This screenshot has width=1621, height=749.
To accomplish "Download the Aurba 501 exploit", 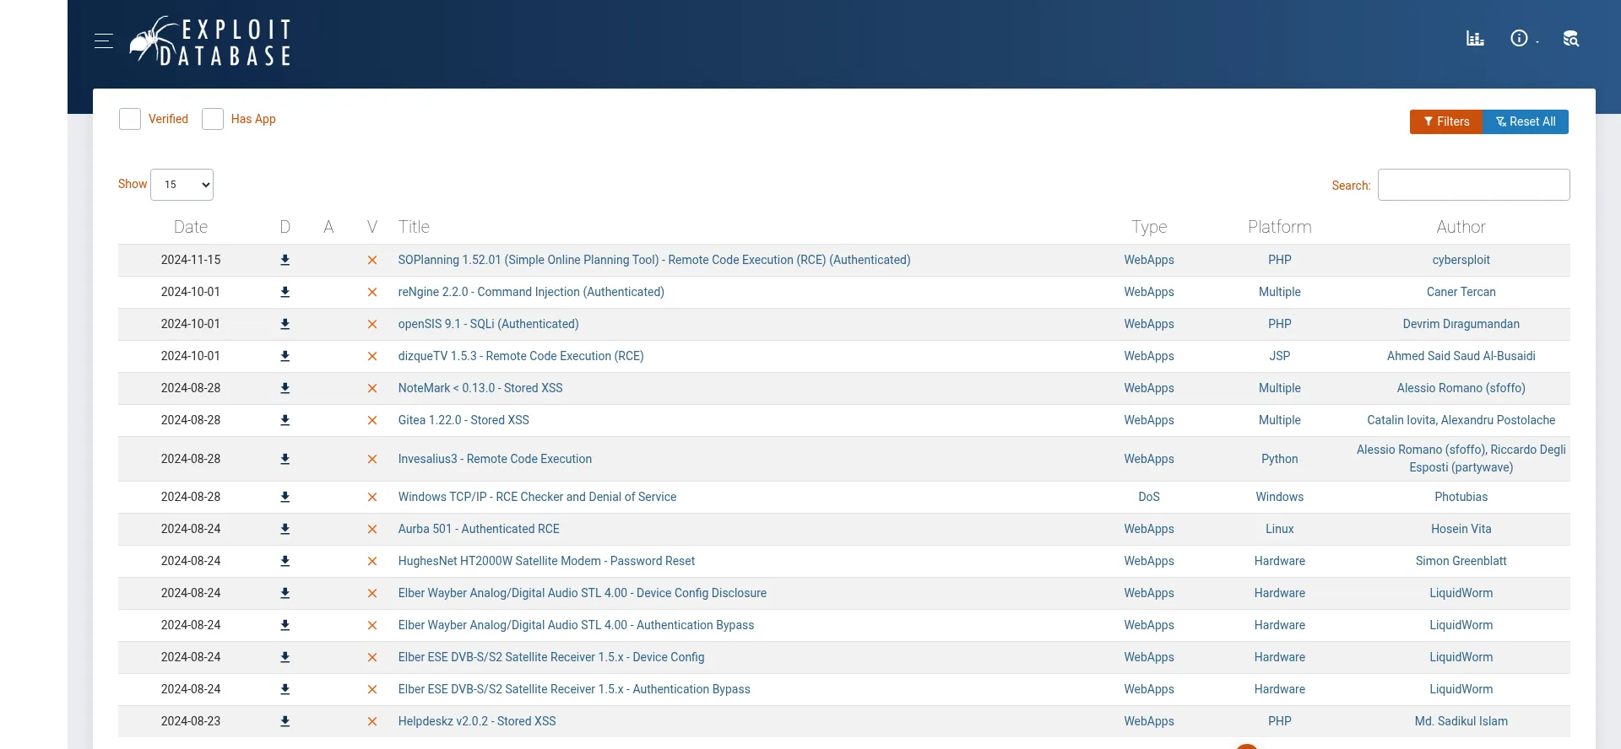I will 285,530.
